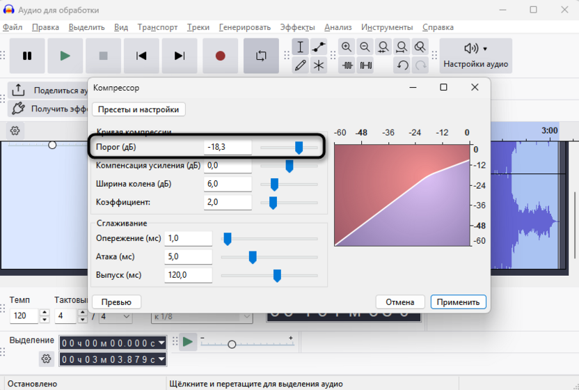Click the Порог (дБ) slider handle
579x390 pixels.
(x=299, y=147)
